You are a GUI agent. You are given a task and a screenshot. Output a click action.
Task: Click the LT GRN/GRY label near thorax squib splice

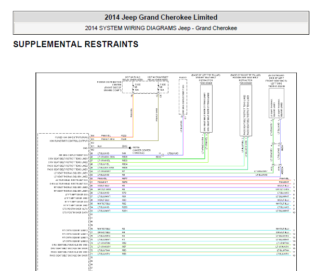[260, 171]
